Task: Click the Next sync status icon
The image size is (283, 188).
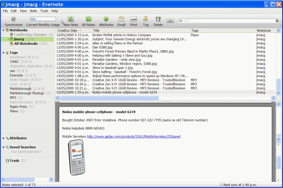Action: coord(221,185)
